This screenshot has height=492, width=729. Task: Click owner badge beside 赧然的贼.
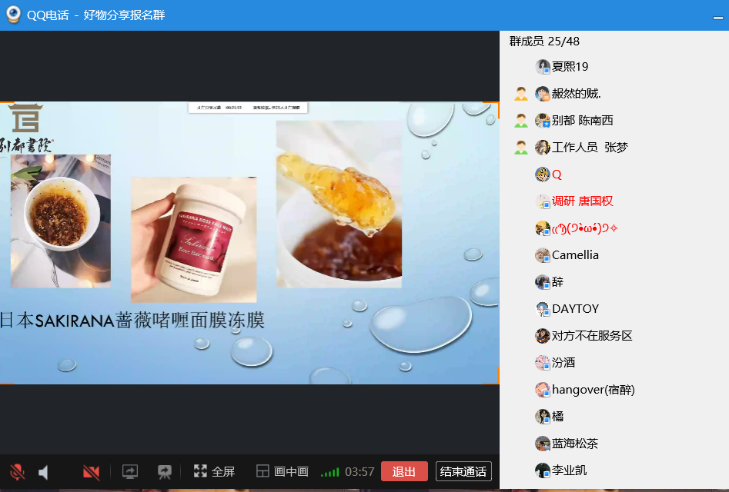point(521,94)
